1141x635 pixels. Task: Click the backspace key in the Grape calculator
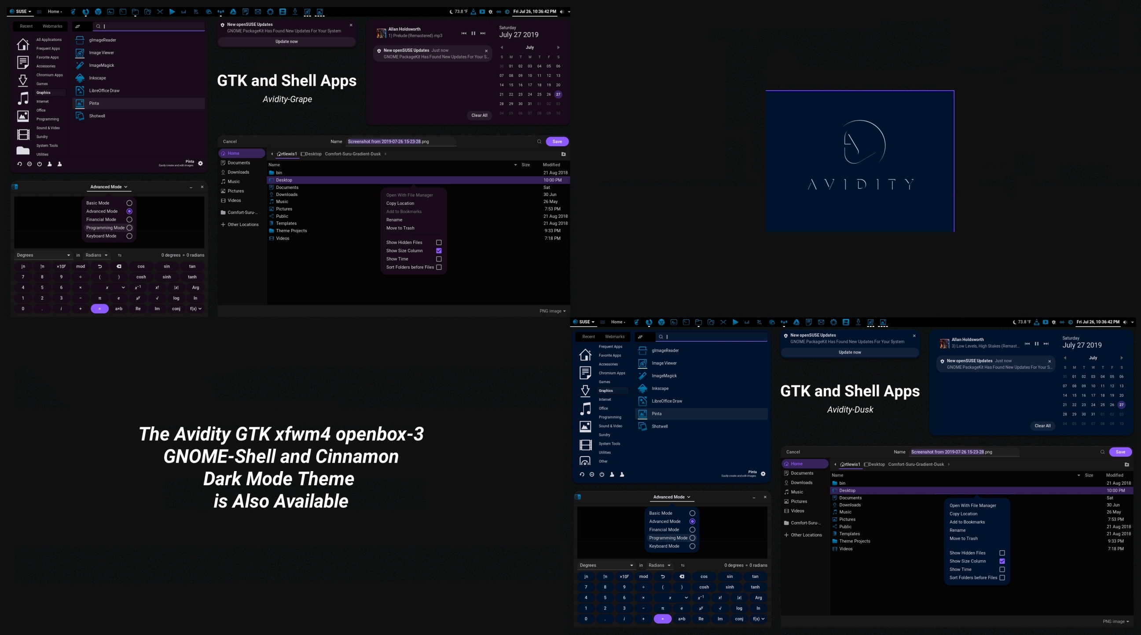pyautogui.click(x=119, y=266)
